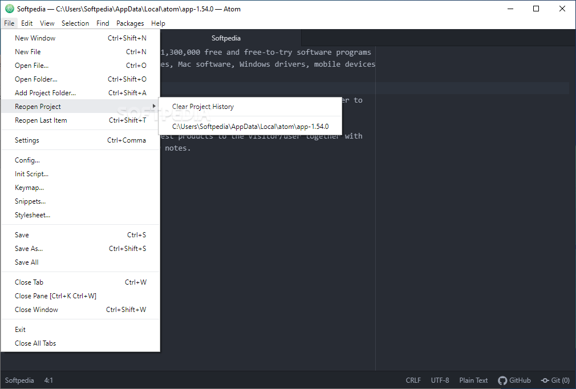This screenshot has width=576, height=389.
Task: Open Git (0) panel in status bar
Action: 555,380
